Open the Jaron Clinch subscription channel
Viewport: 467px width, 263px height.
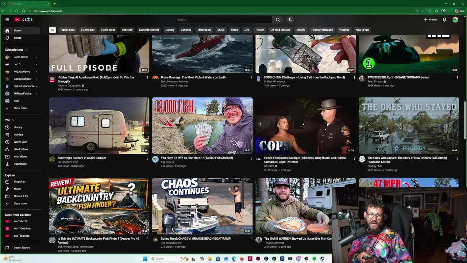(22, 57)
